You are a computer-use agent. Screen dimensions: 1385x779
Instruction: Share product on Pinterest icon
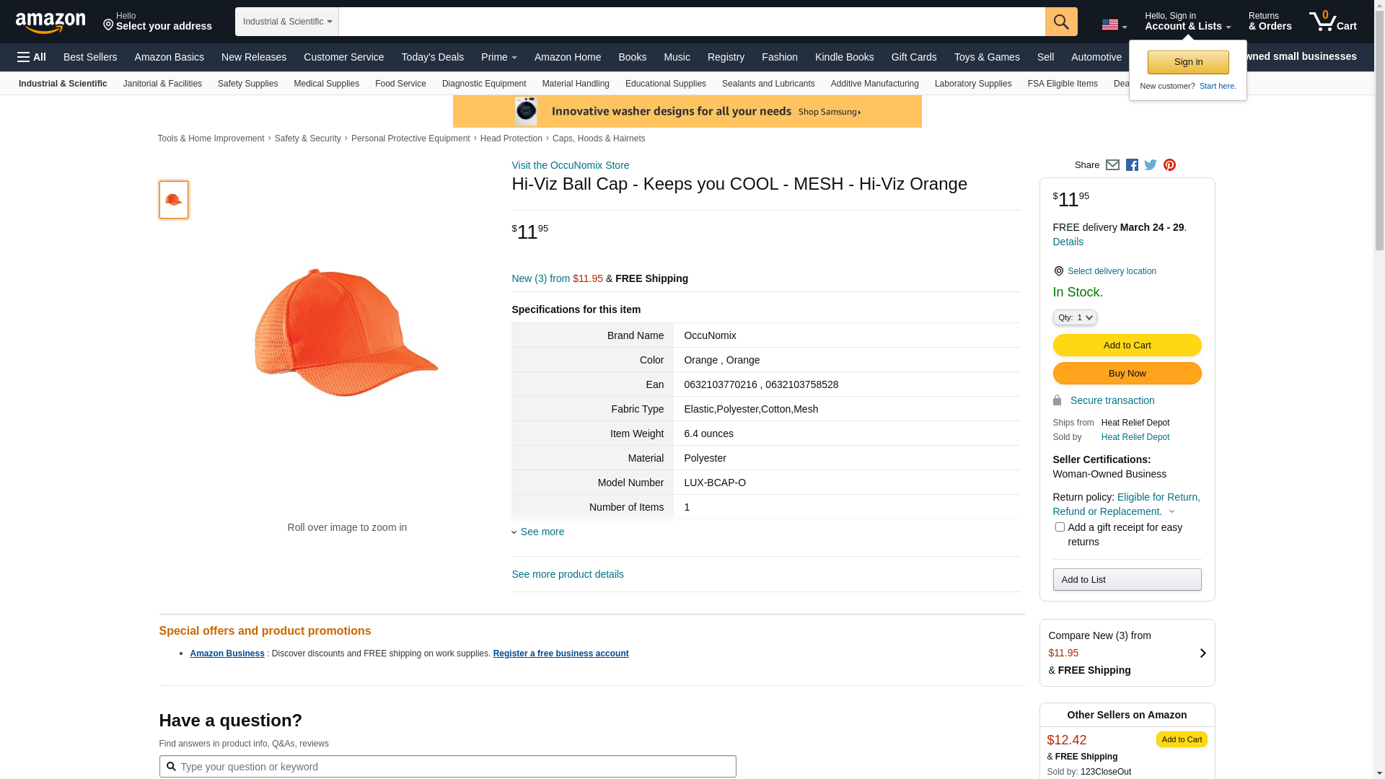click(1169, 165)
